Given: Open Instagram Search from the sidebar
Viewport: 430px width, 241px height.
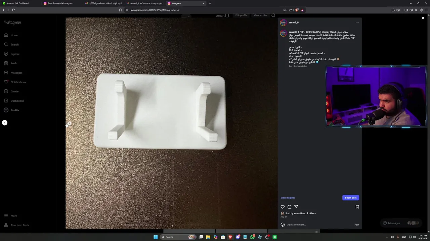Looking at the screenshot, I should [x=11, y=45].
